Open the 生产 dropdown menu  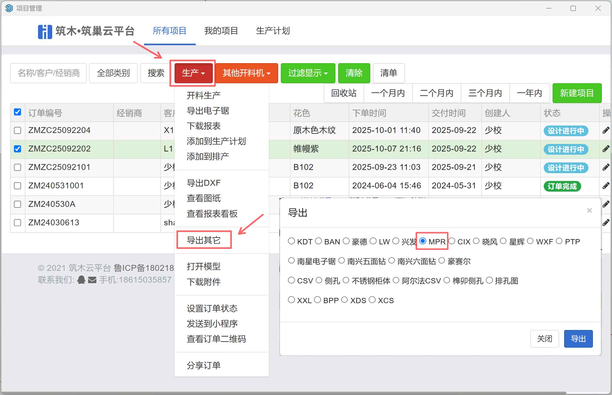193,73
